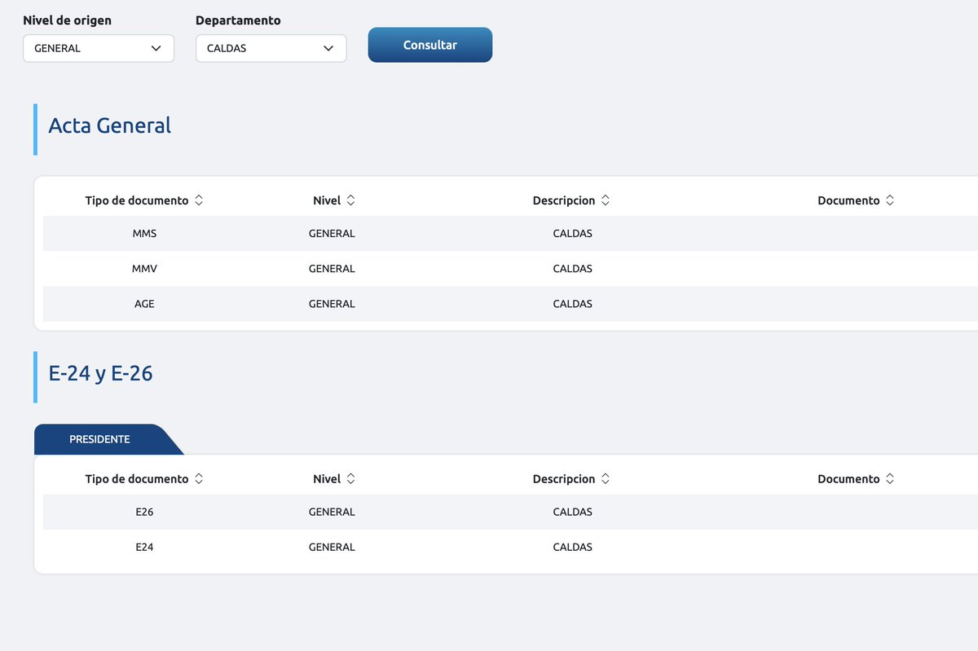Viewport: 978px width, 651px height.
Task: Select the MMV document type cell
Action: point(144,269)
